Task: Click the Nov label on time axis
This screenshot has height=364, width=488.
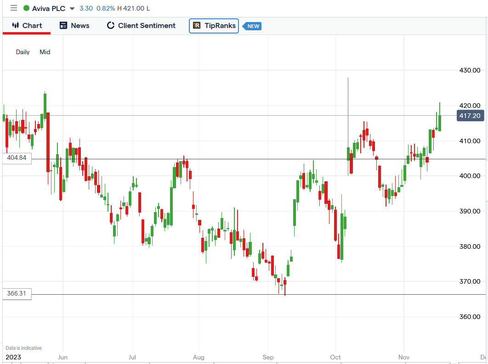Action: [x=404, y=357]
